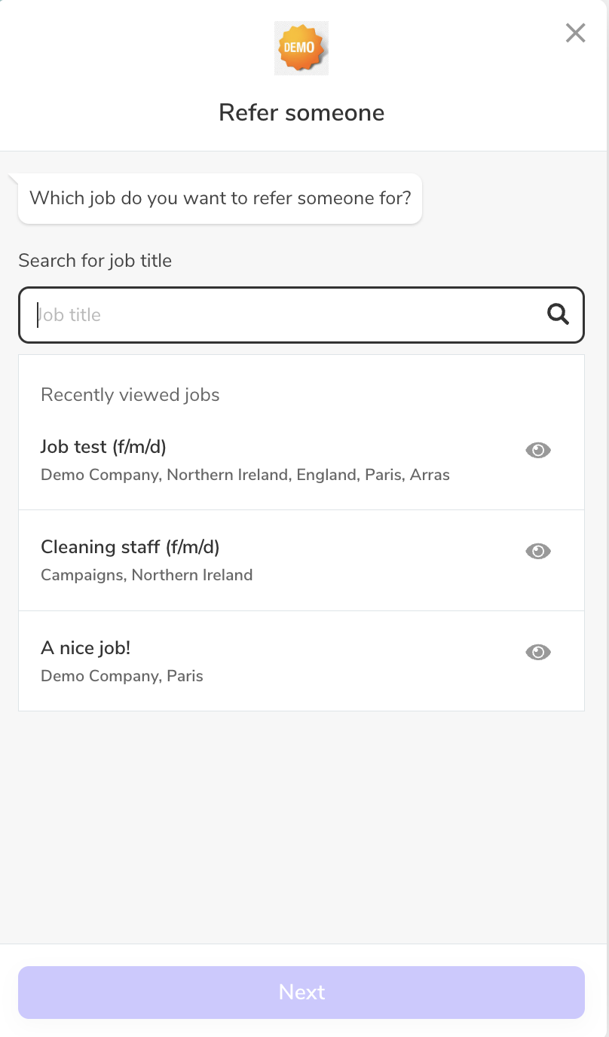The width and height of the screenshot is (609, 1037).
Task: Click the eye icon for Job test
Action: click(x=538, y=450)
